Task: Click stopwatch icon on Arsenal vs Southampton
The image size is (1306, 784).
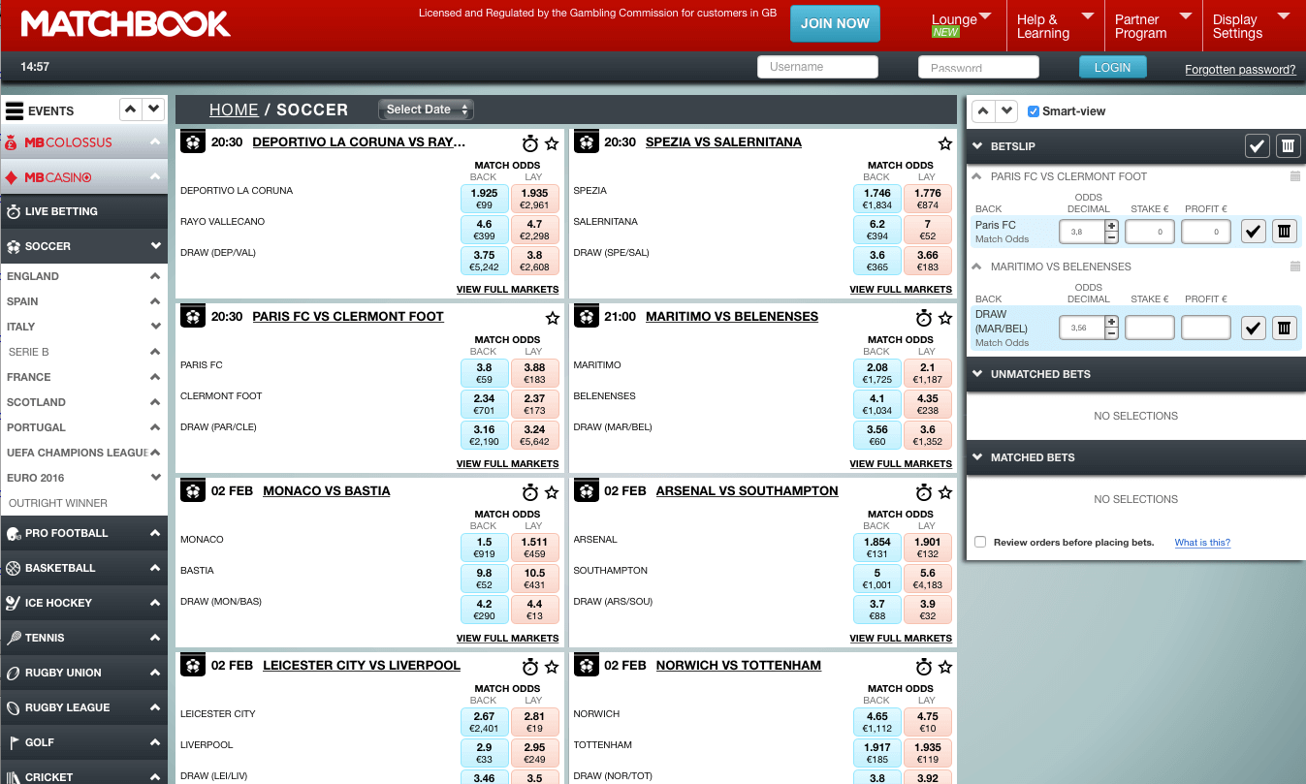Action: point(924,492)
